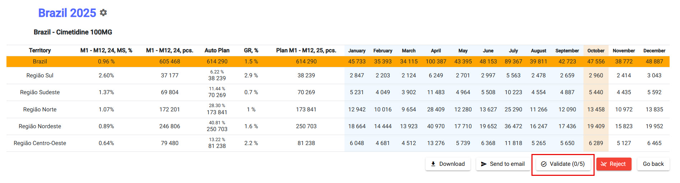Click the Download button
Viewport: 680px width, 183px height.
pos(448,164)
